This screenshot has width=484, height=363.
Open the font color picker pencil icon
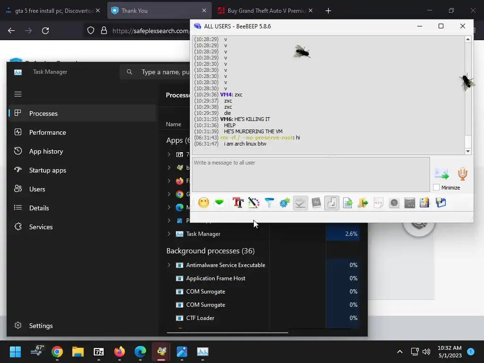(x=253, y=203)
